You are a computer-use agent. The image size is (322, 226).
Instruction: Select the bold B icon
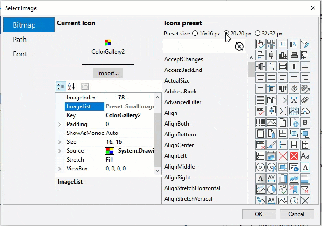[305, 122]
